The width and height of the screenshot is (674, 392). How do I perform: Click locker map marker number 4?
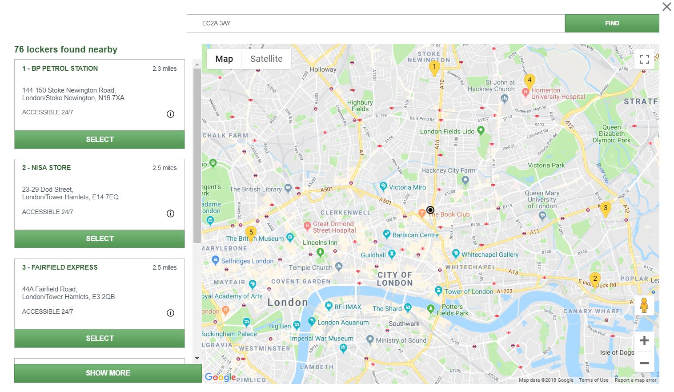[x=529, y=81]
